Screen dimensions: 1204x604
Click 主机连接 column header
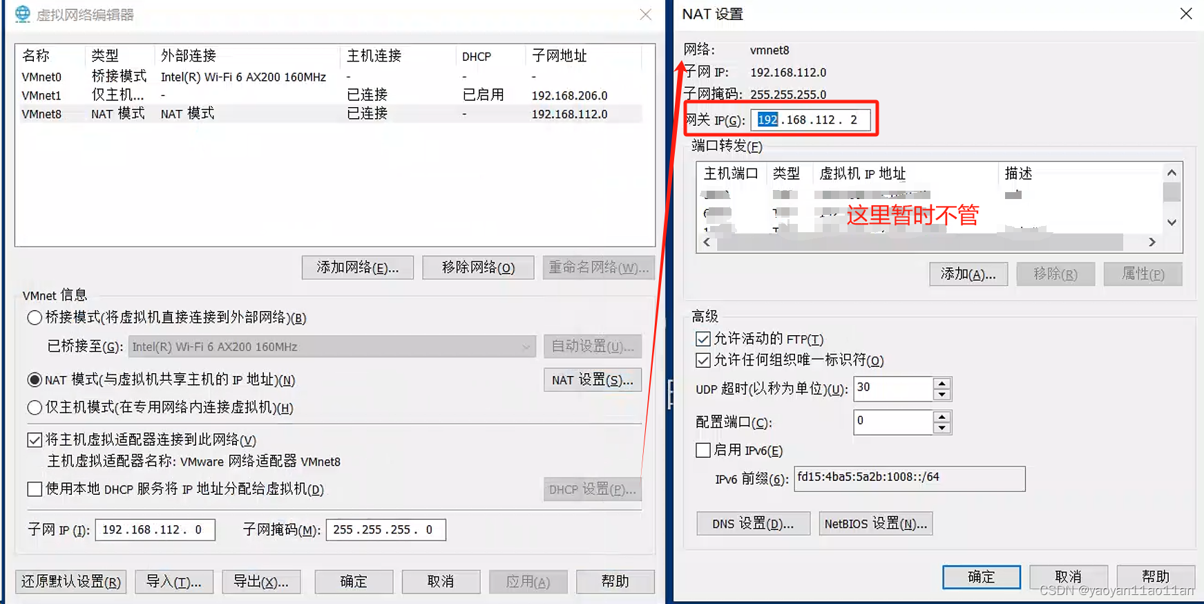[398, 55]
